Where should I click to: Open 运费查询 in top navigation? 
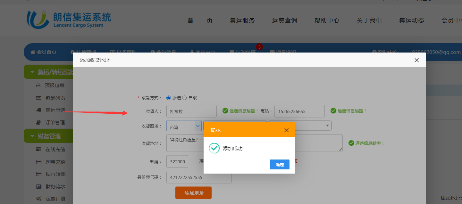click(x=284, y=20)
